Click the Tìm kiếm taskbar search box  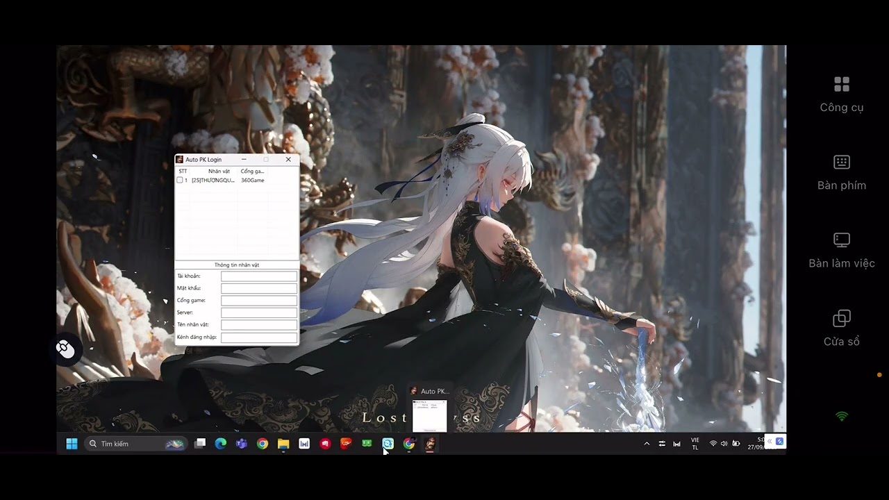coord(135,444)
